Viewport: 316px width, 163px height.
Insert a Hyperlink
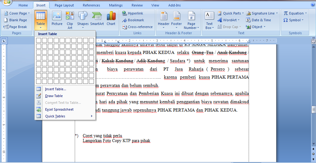tap(133, 13)
